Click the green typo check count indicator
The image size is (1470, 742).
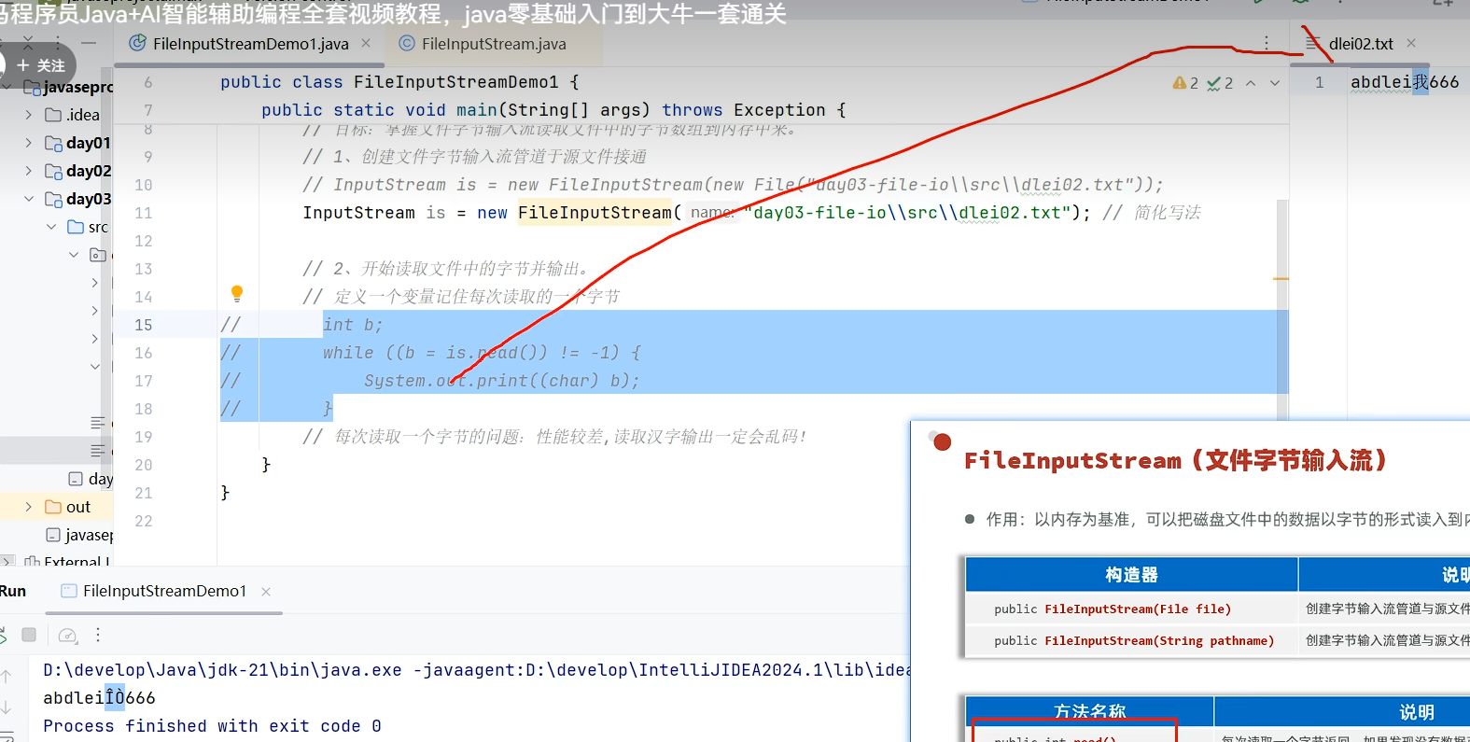coord(1220,83)
